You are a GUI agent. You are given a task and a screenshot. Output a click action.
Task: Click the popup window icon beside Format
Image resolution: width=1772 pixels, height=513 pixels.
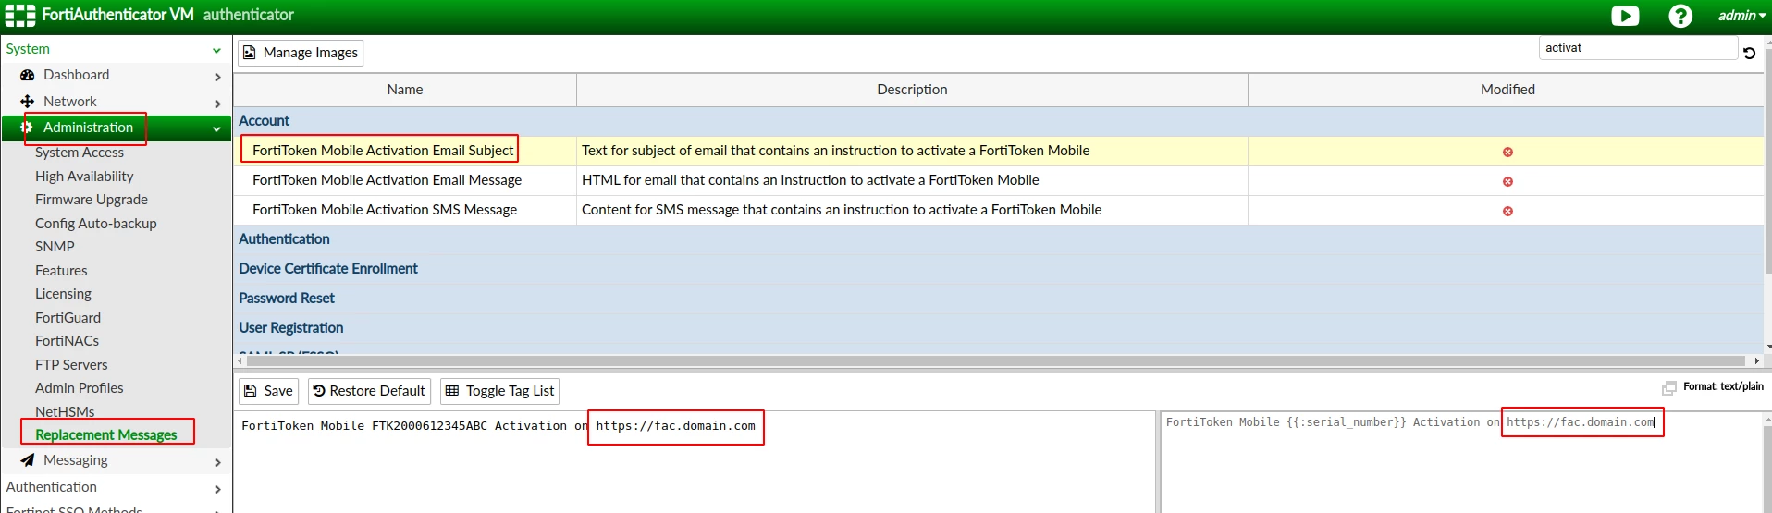(1669, 387)
